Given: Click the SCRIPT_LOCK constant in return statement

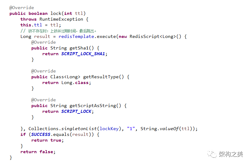Looking at the screenshot, I should pos(76,111).
